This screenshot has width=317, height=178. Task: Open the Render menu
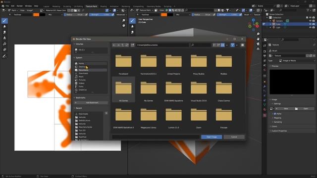pos(20,6)
